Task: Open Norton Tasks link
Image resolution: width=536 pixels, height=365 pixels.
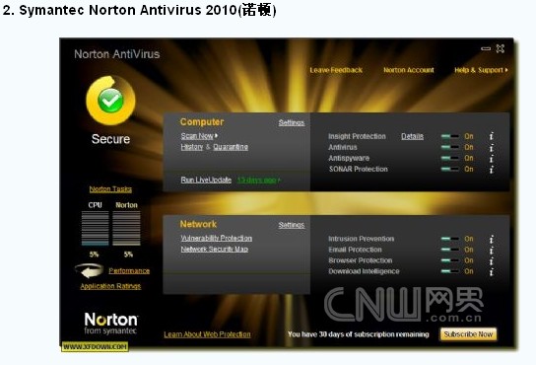Action: [110, 189]
